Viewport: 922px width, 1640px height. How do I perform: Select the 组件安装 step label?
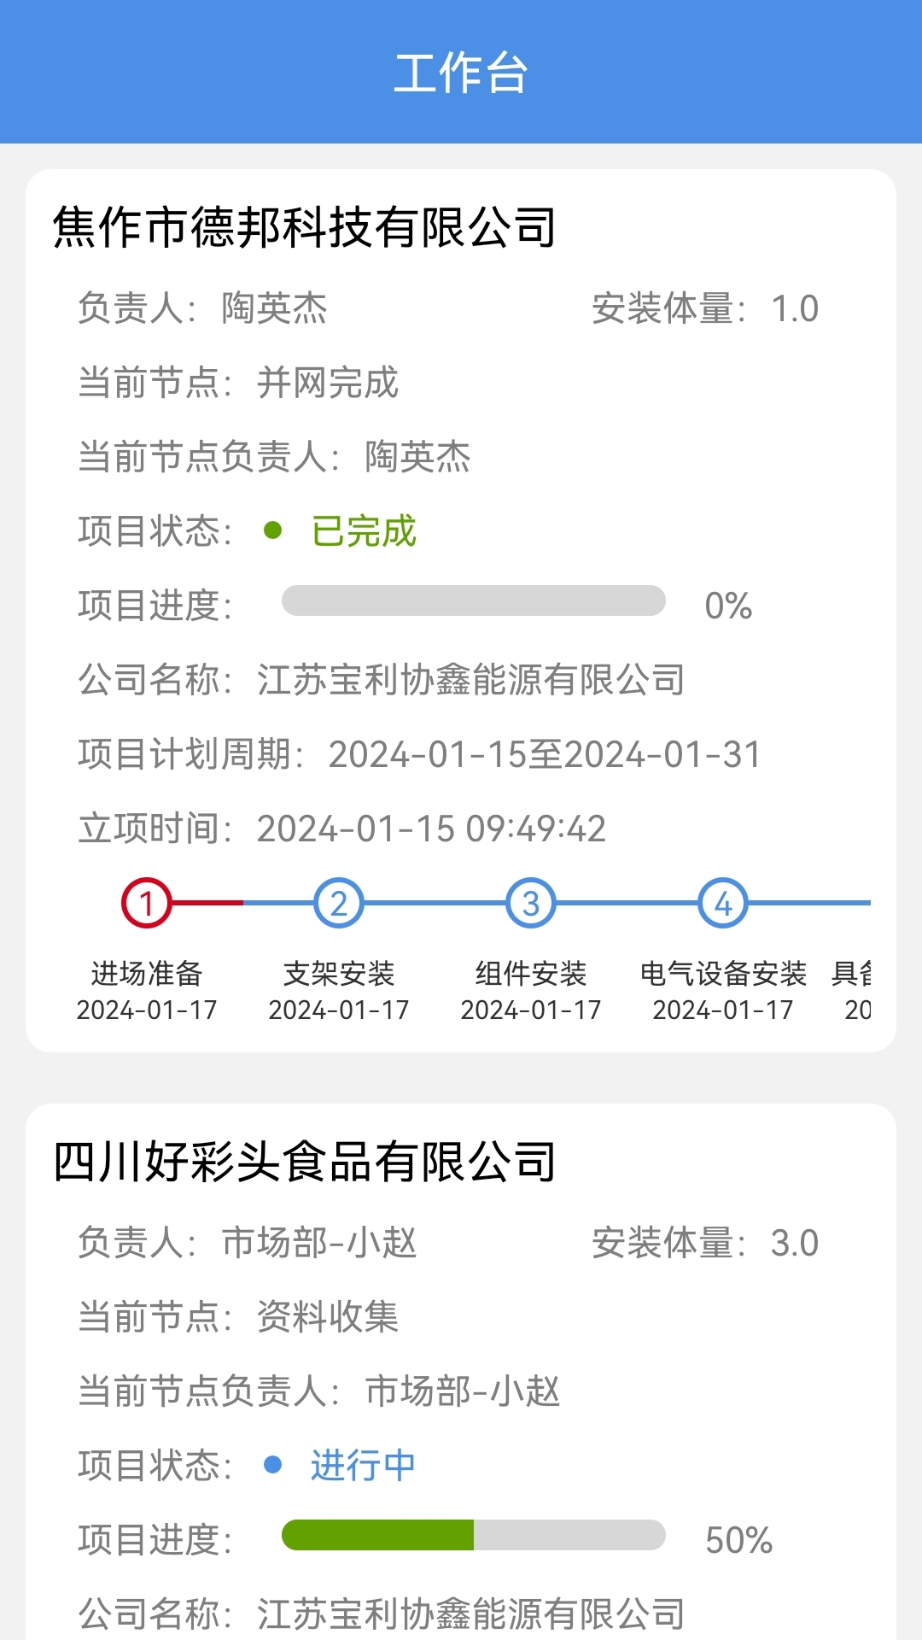click(531, 974)
